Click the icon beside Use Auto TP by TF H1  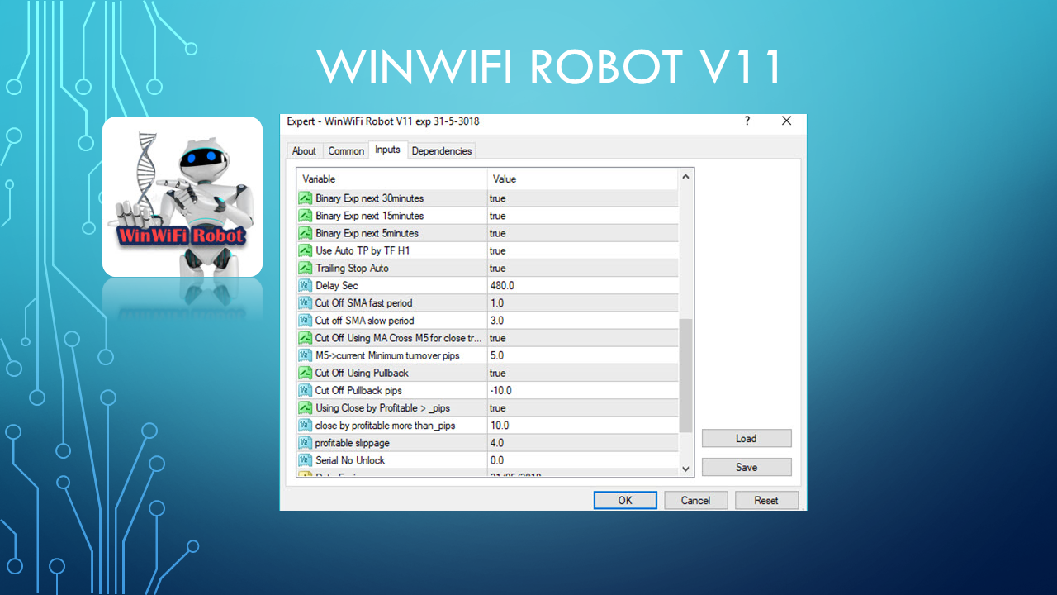[x=305, y=250]
